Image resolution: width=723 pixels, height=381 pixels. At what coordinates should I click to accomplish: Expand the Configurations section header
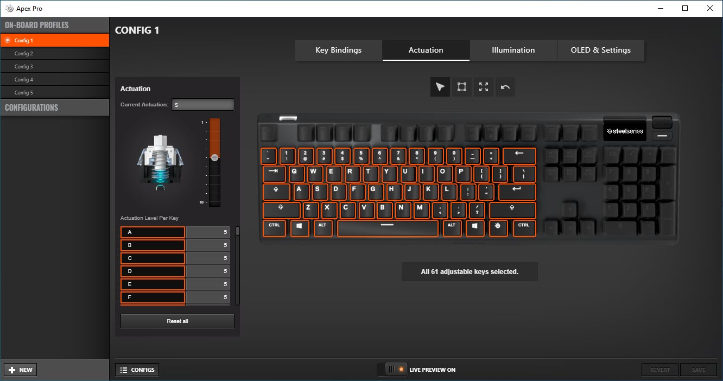click(55, 107)
